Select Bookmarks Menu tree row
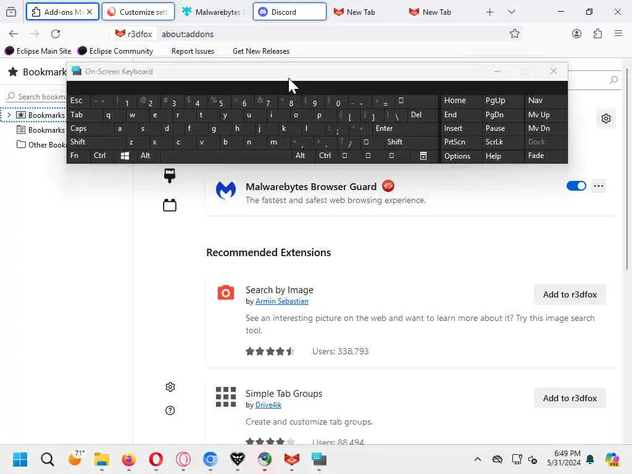This screenshot has width=632, height=474. tap(40, 130)
